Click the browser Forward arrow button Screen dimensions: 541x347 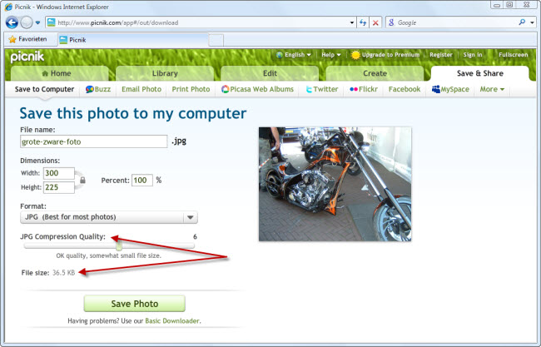coord(27,22)
